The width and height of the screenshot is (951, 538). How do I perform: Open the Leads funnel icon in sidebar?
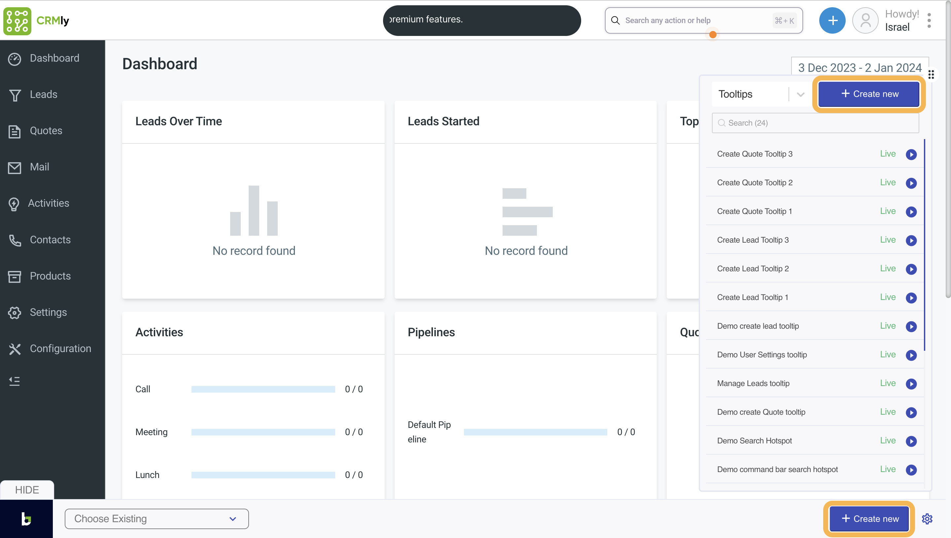(x=15, y=95)
